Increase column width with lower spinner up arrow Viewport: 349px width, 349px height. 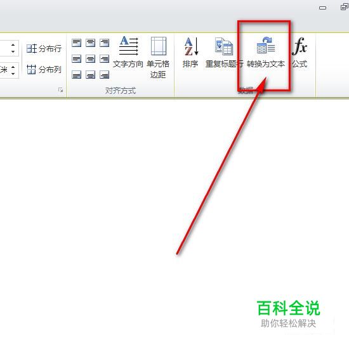tap(13, 67)
